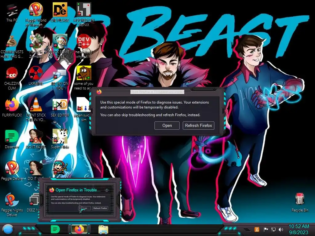
Task: Open the UKRAINE radiation symbol shortcut
Action: (36, 76)
